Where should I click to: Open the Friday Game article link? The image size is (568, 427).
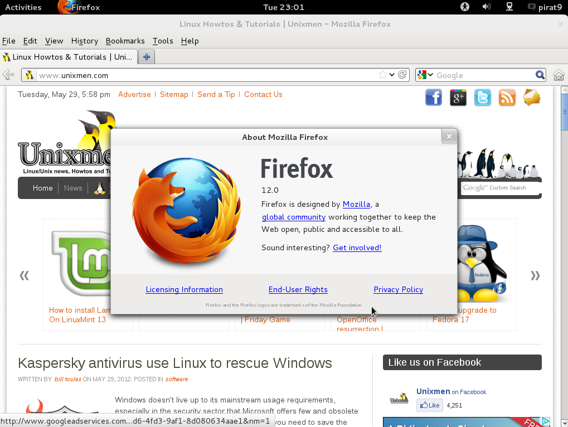[265, 319]
